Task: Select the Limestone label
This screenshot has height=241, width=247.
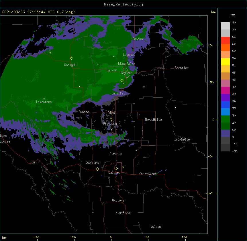Action: (x=44, y=102)
